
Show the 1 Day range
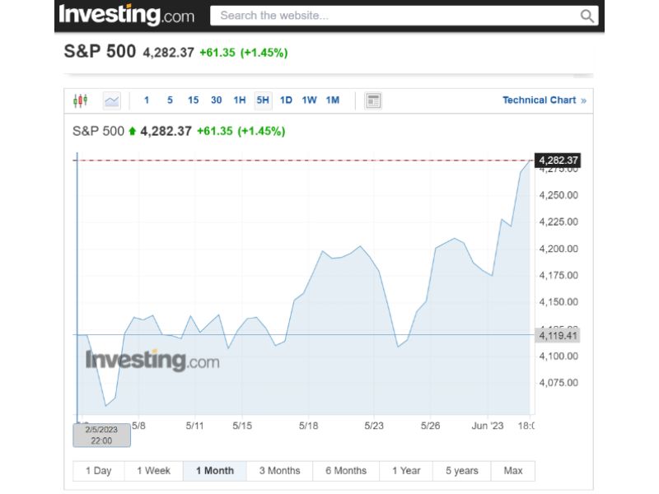click(99, 471)
